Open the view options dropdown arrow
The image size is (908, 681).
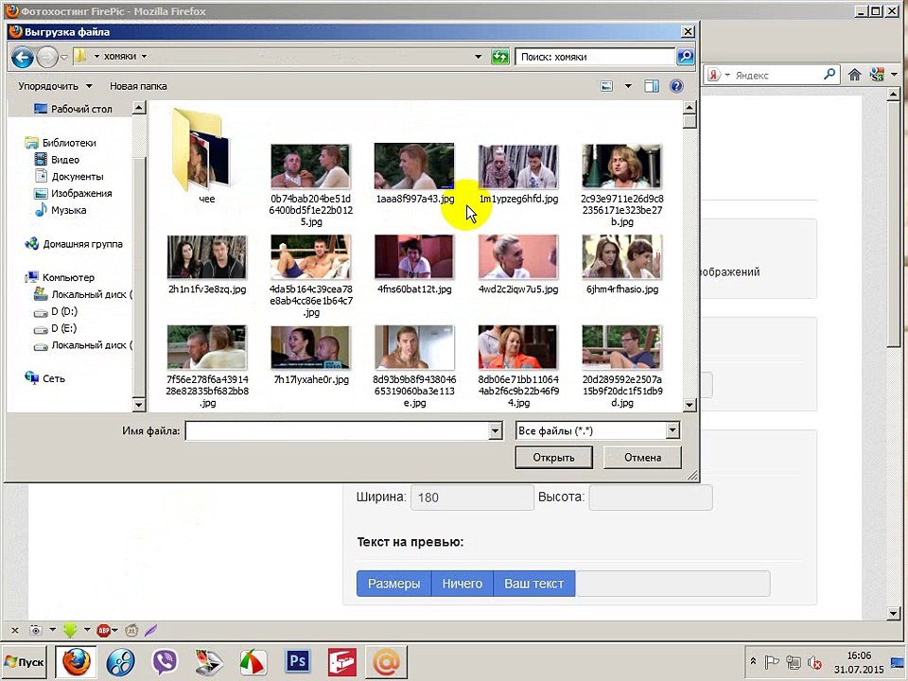point(628,86)
